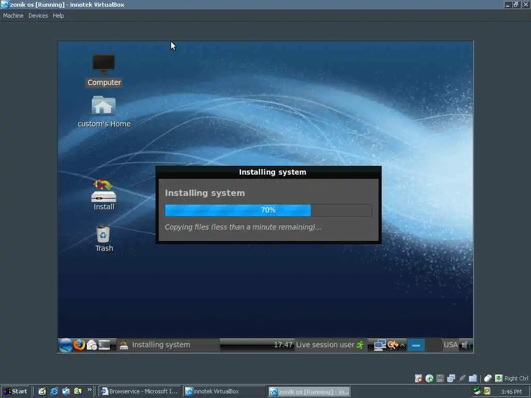The image size is (531, 398).
Task: Switch to innotek VirtualBox taskbar button
Action: click(x=225, y=391)
